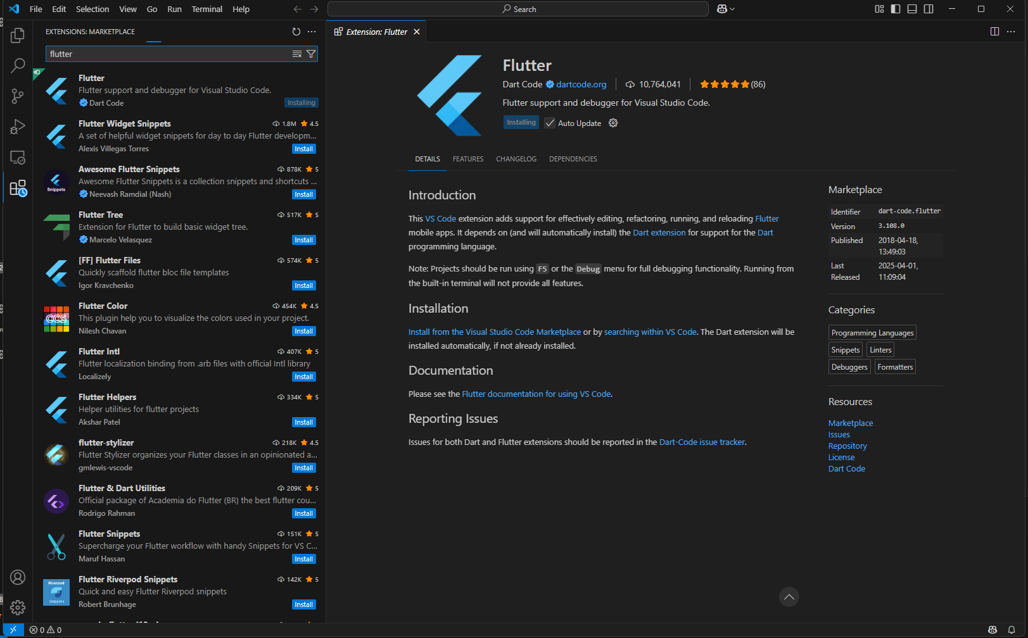
Task: Select the Details tab
Action: tap(428, 159)
